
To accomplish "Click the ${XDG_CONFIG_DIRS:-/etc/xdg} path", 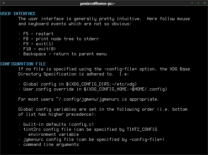I will 101,84.
